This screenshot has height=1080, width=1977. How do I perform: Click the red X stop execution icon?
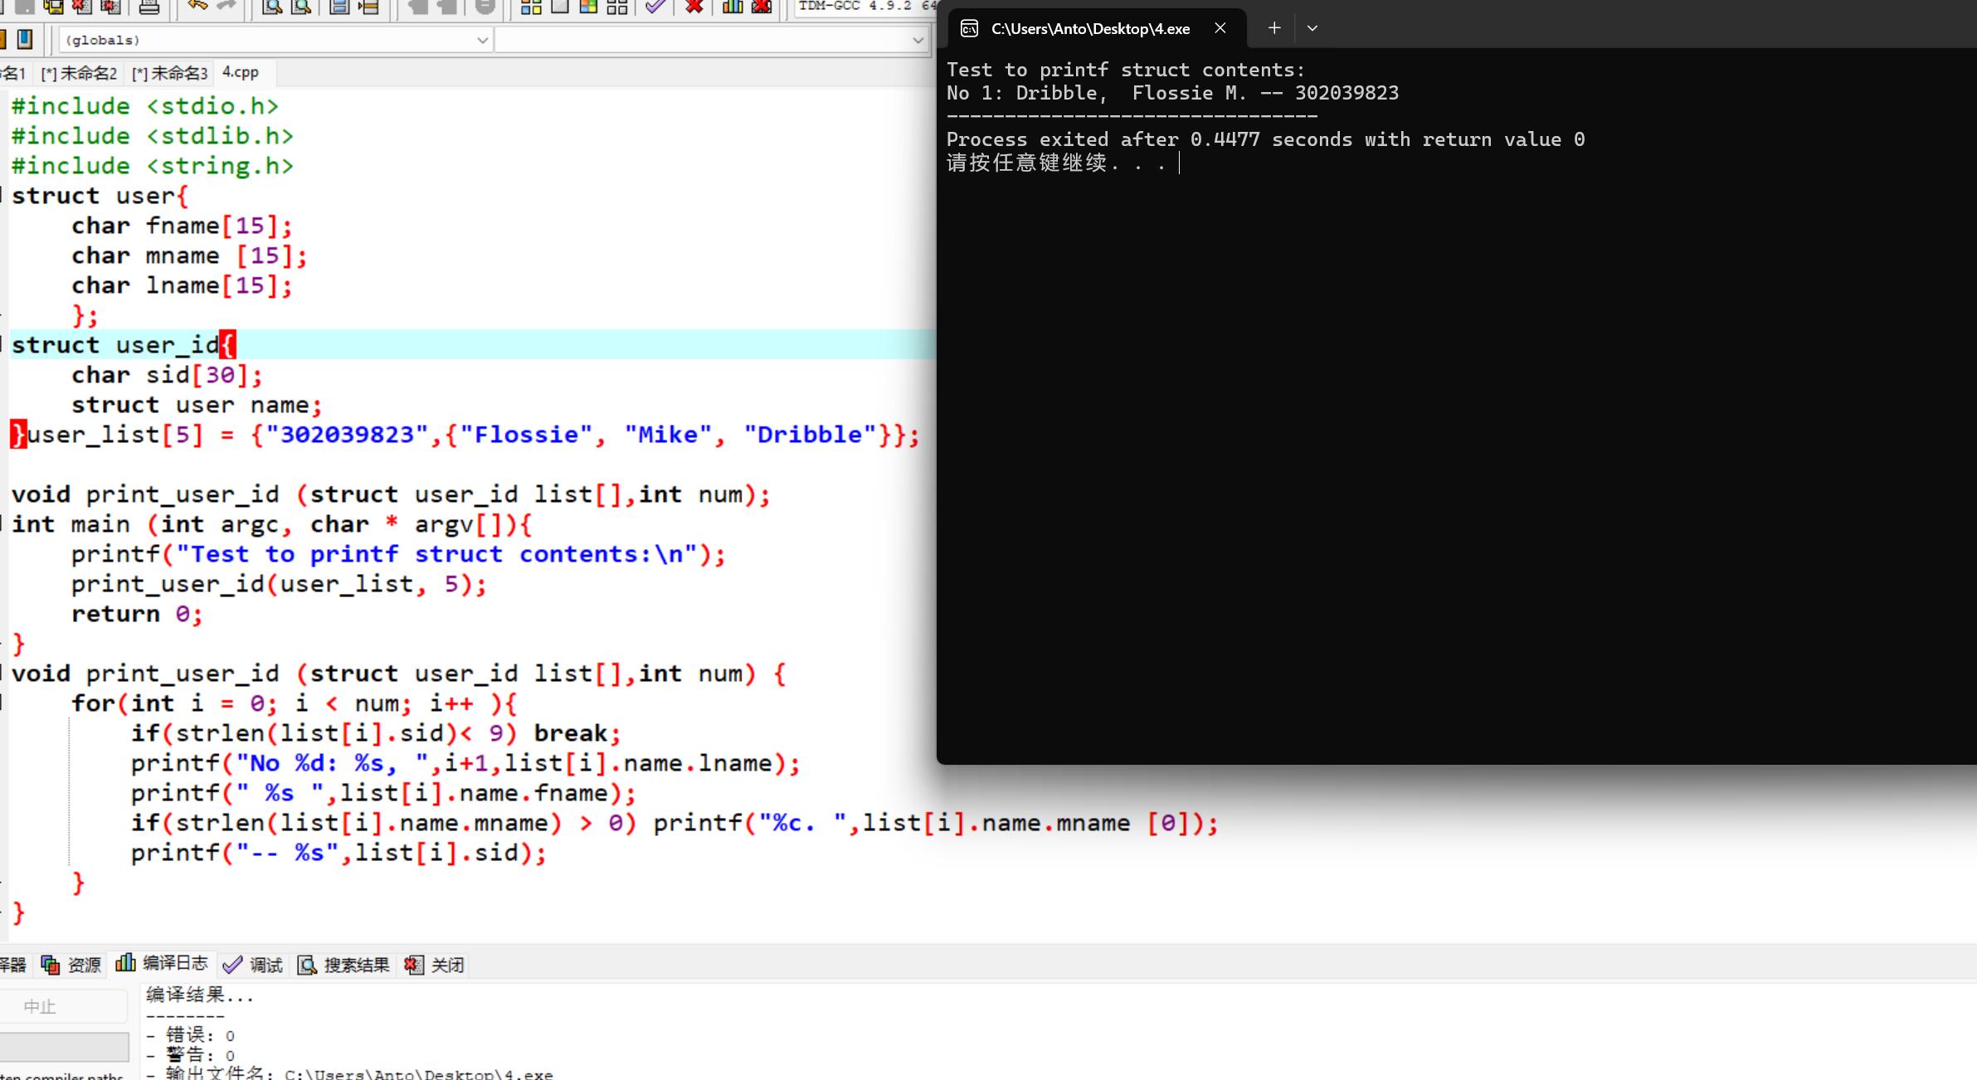(x=694, y=7)
